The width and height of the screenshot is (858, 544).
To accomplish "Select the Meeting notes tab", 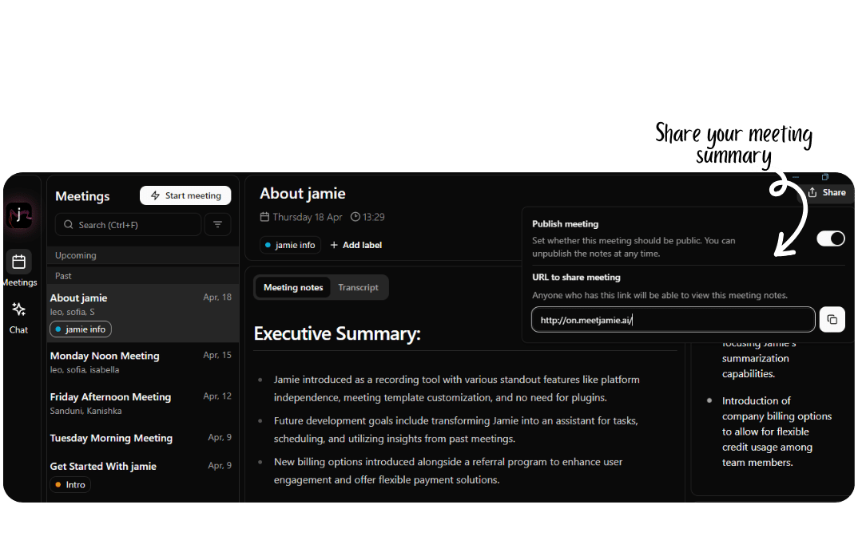I will pyautogui.click(x=293, y=287).
